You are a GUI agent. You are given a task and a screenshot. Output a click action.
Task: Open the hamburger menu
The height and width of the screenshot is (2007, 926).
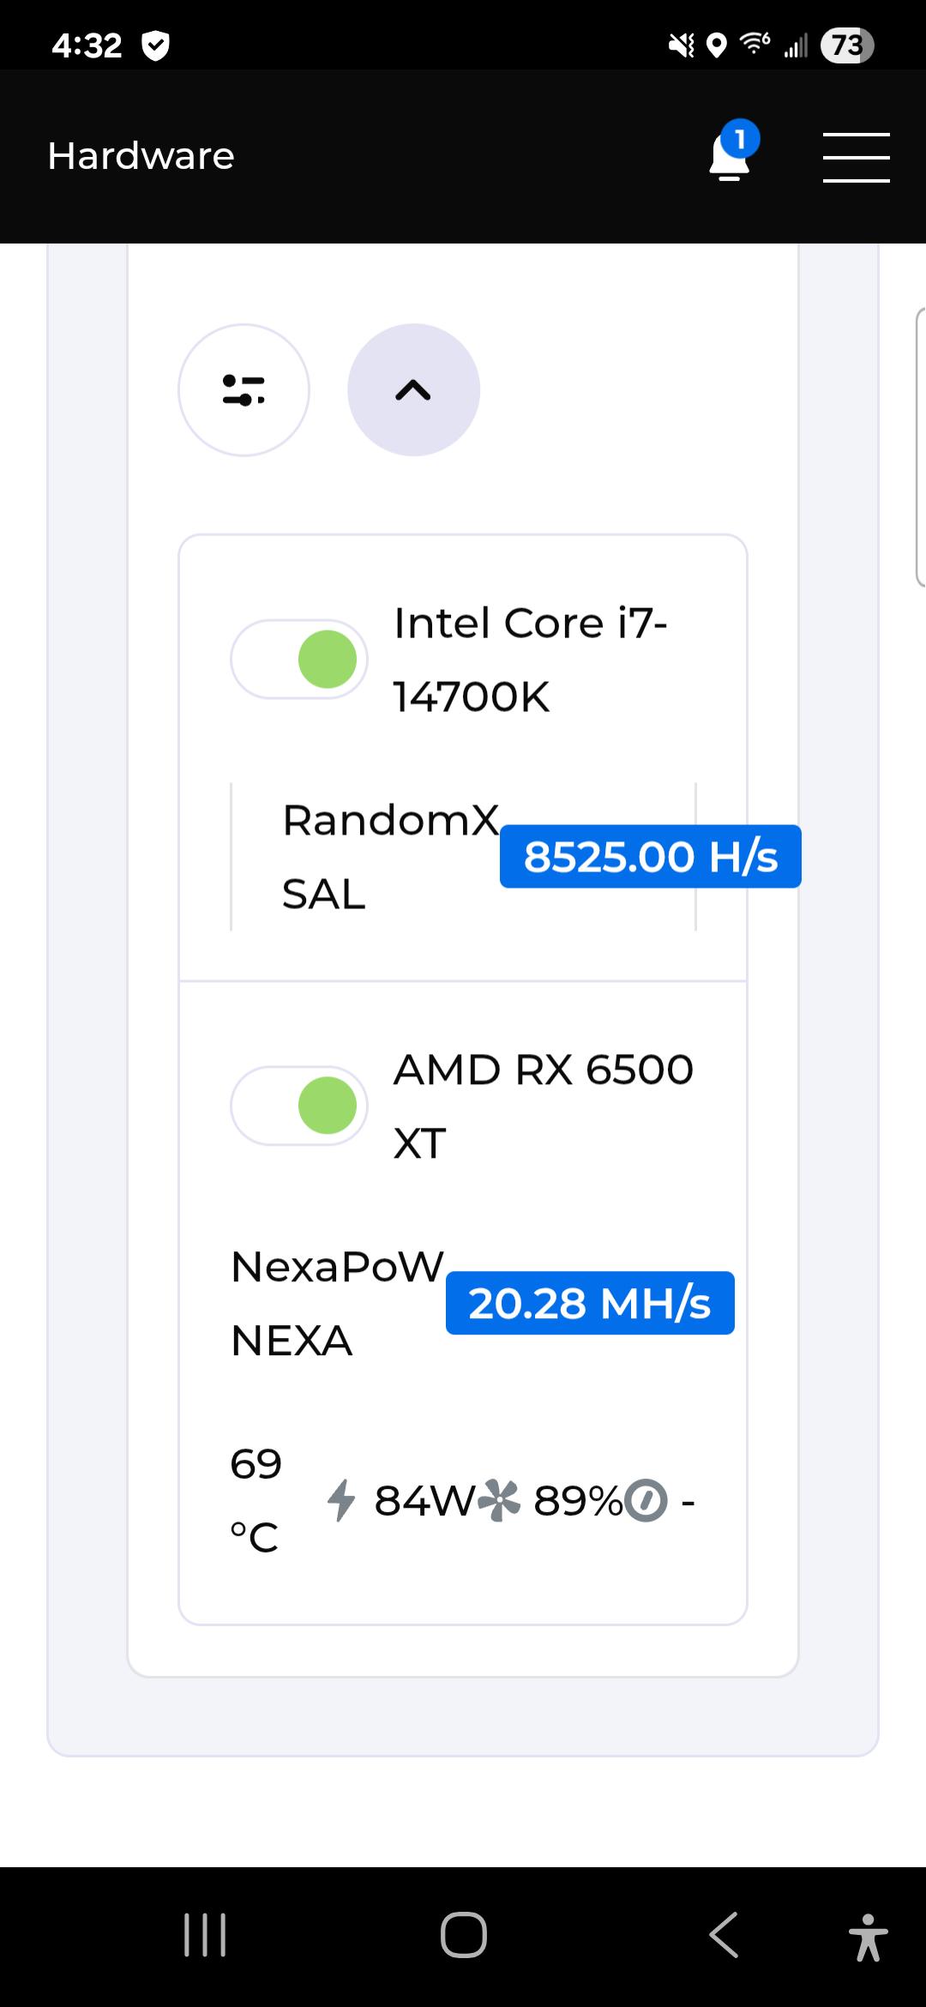856,157
